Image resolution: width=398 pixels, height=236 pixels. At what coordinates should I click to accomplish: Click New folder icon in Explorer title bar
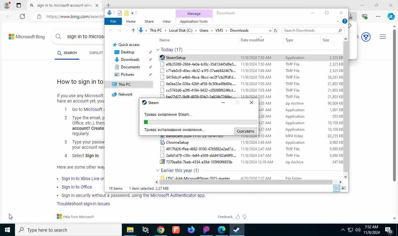(127, 13)
